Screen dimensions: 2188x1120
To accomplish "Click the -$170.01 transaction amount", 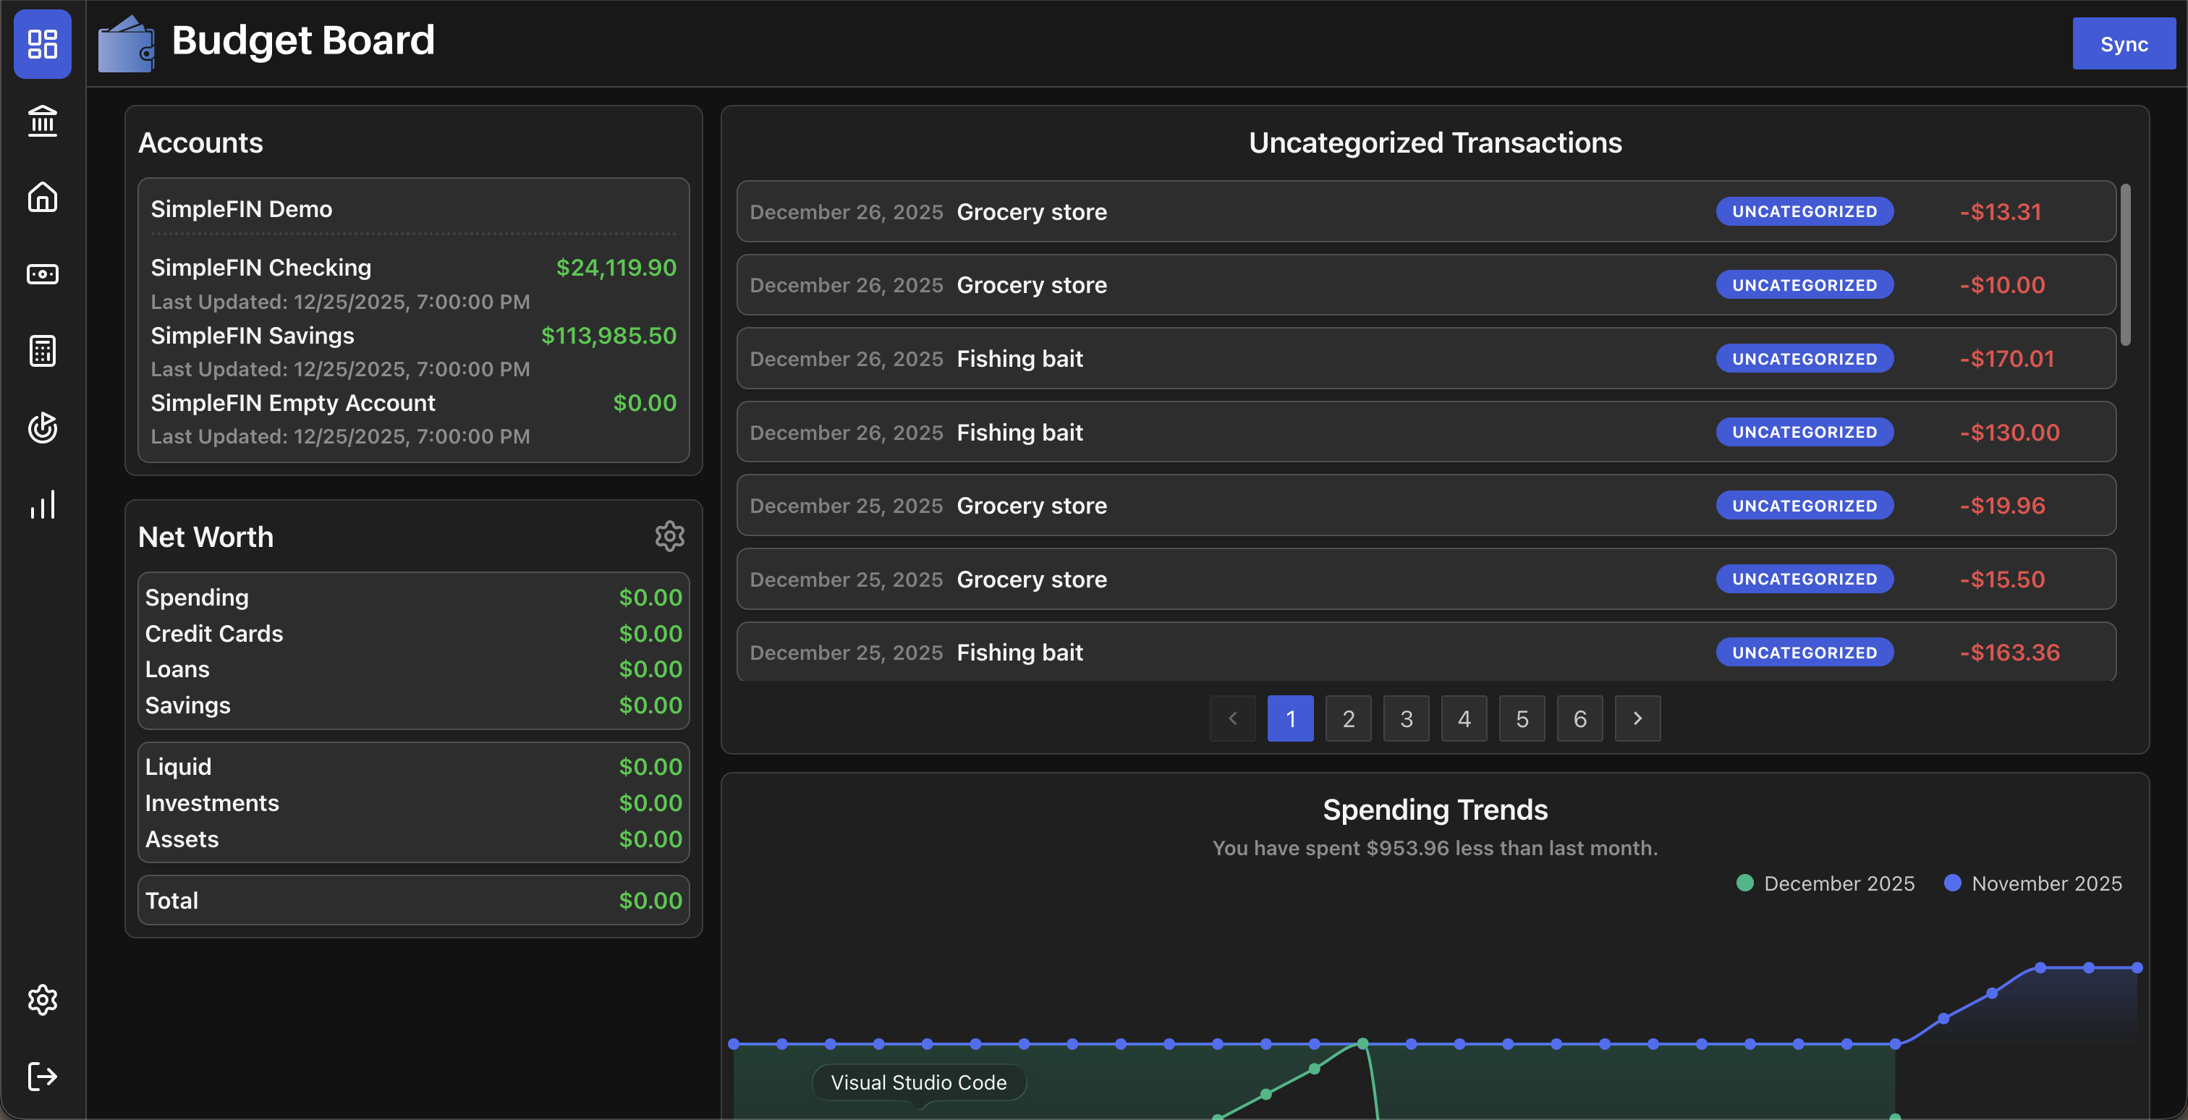I will 2006,358.
